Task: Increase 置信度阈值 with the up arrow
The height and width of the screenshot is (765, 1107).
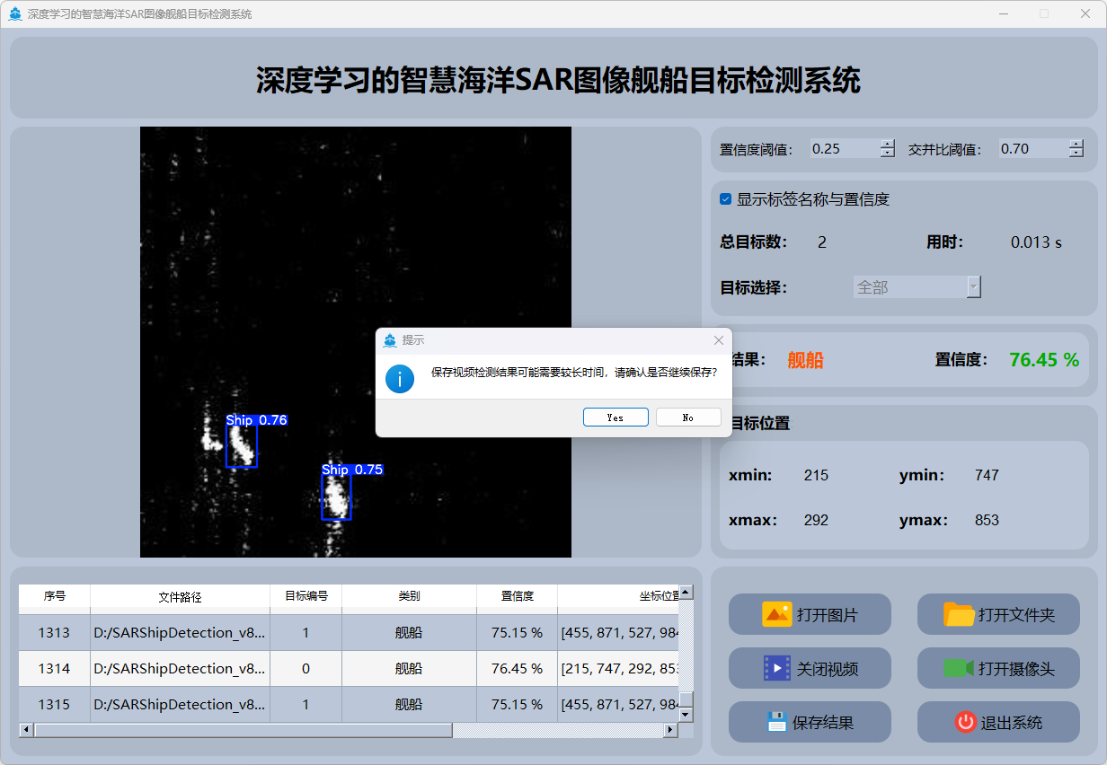Action: click(888, 144)
